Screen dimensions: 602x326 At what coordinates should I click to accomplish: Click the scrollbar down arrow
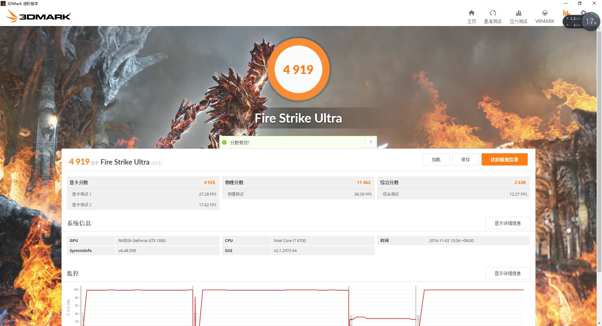click(599, 323)
